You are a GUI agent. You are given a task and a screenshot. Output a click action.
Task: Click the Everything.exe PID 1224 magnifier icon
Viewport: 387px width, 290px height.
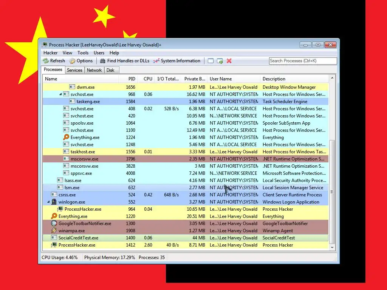[x=66, y=137]
